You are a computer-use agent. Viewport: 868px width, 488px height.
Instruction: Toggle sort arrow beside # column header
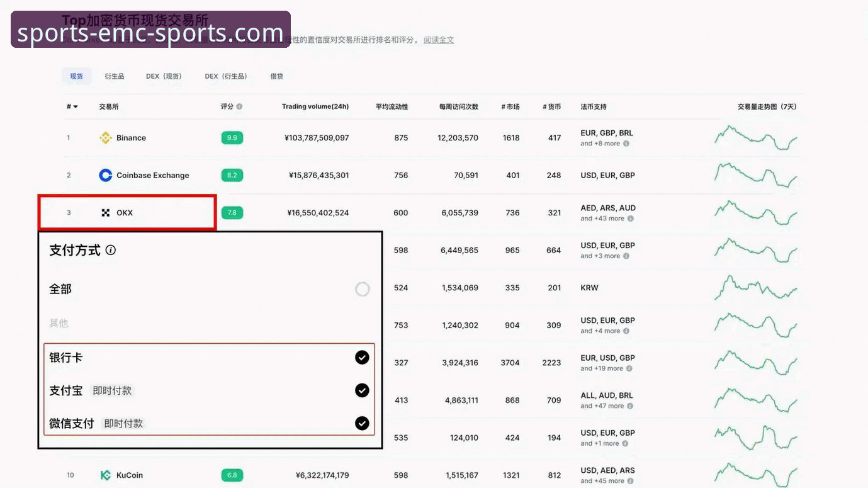click(x=76, y=107)
